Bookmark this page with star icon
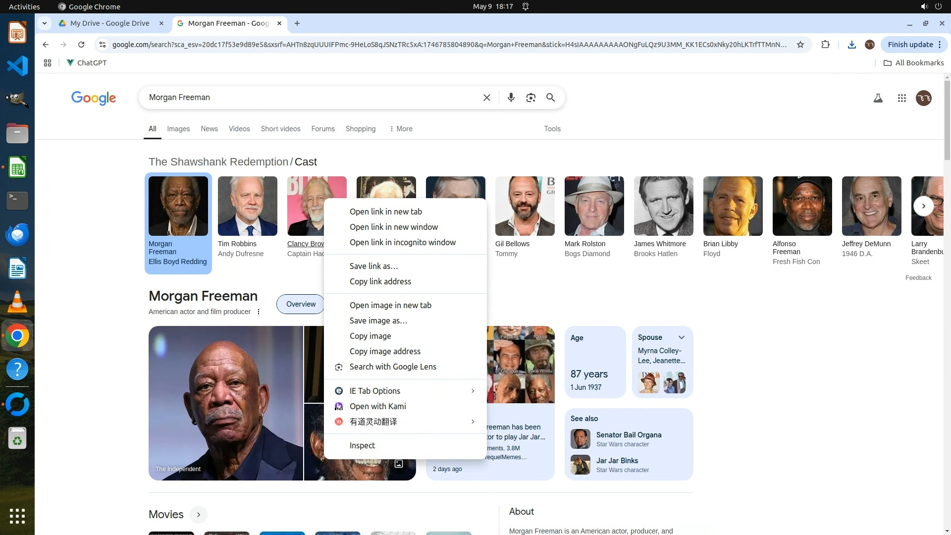This screenshot has height=535, width=951. pyautogui.click(x=800, y=45)
